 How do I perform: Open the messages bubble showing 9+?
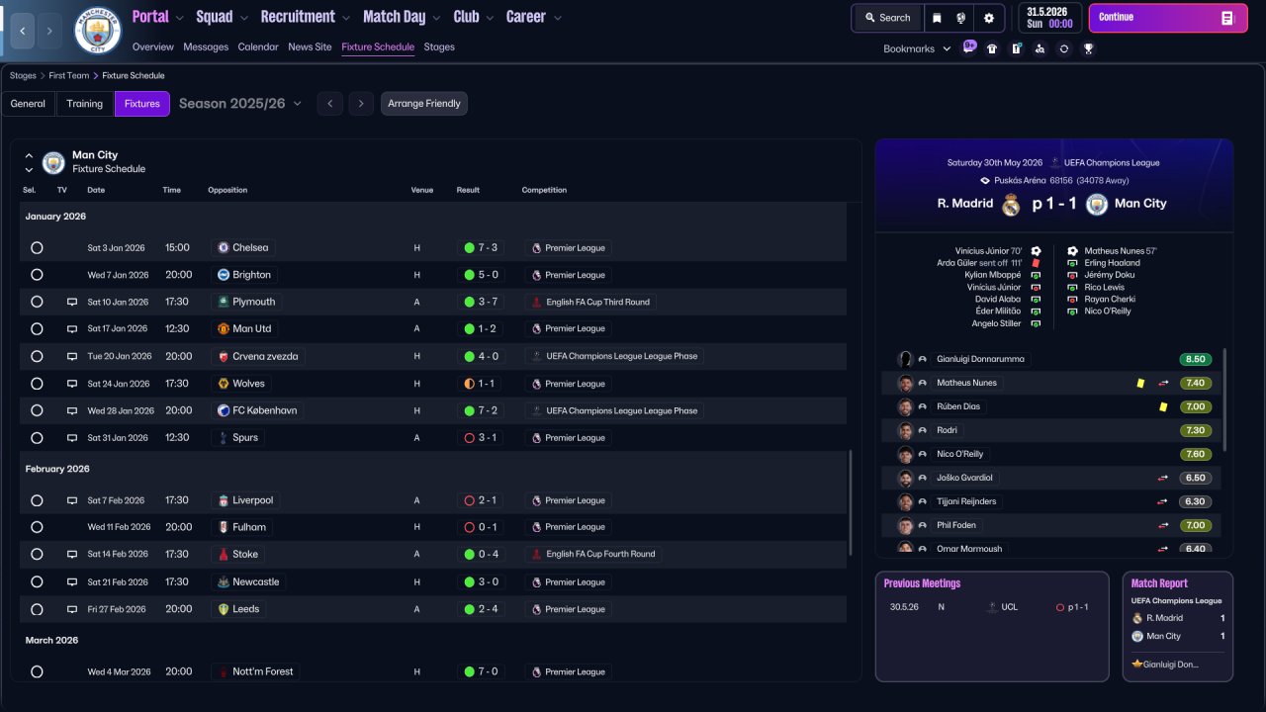click(x=969, y=46)
